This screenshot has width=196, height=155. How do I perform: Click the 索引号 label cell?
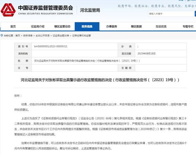(23, 46)
